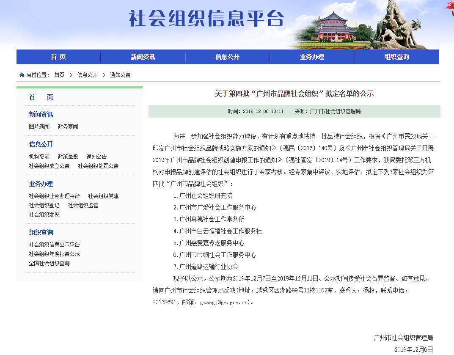Open the 社会组织监管 link
The width and height of the screenshot is (454, 355).
point(83,205)
